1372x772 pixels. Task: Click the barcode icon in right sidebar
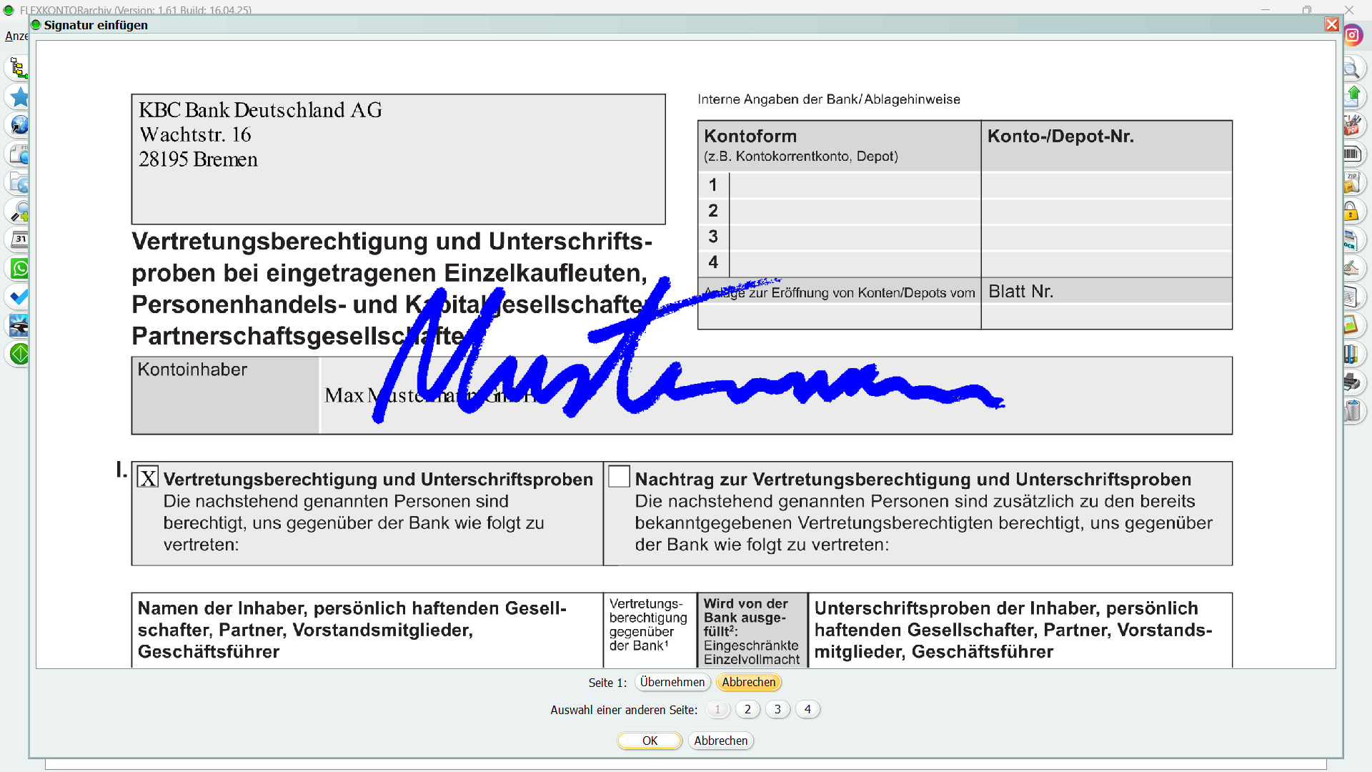pos(1351,154)
